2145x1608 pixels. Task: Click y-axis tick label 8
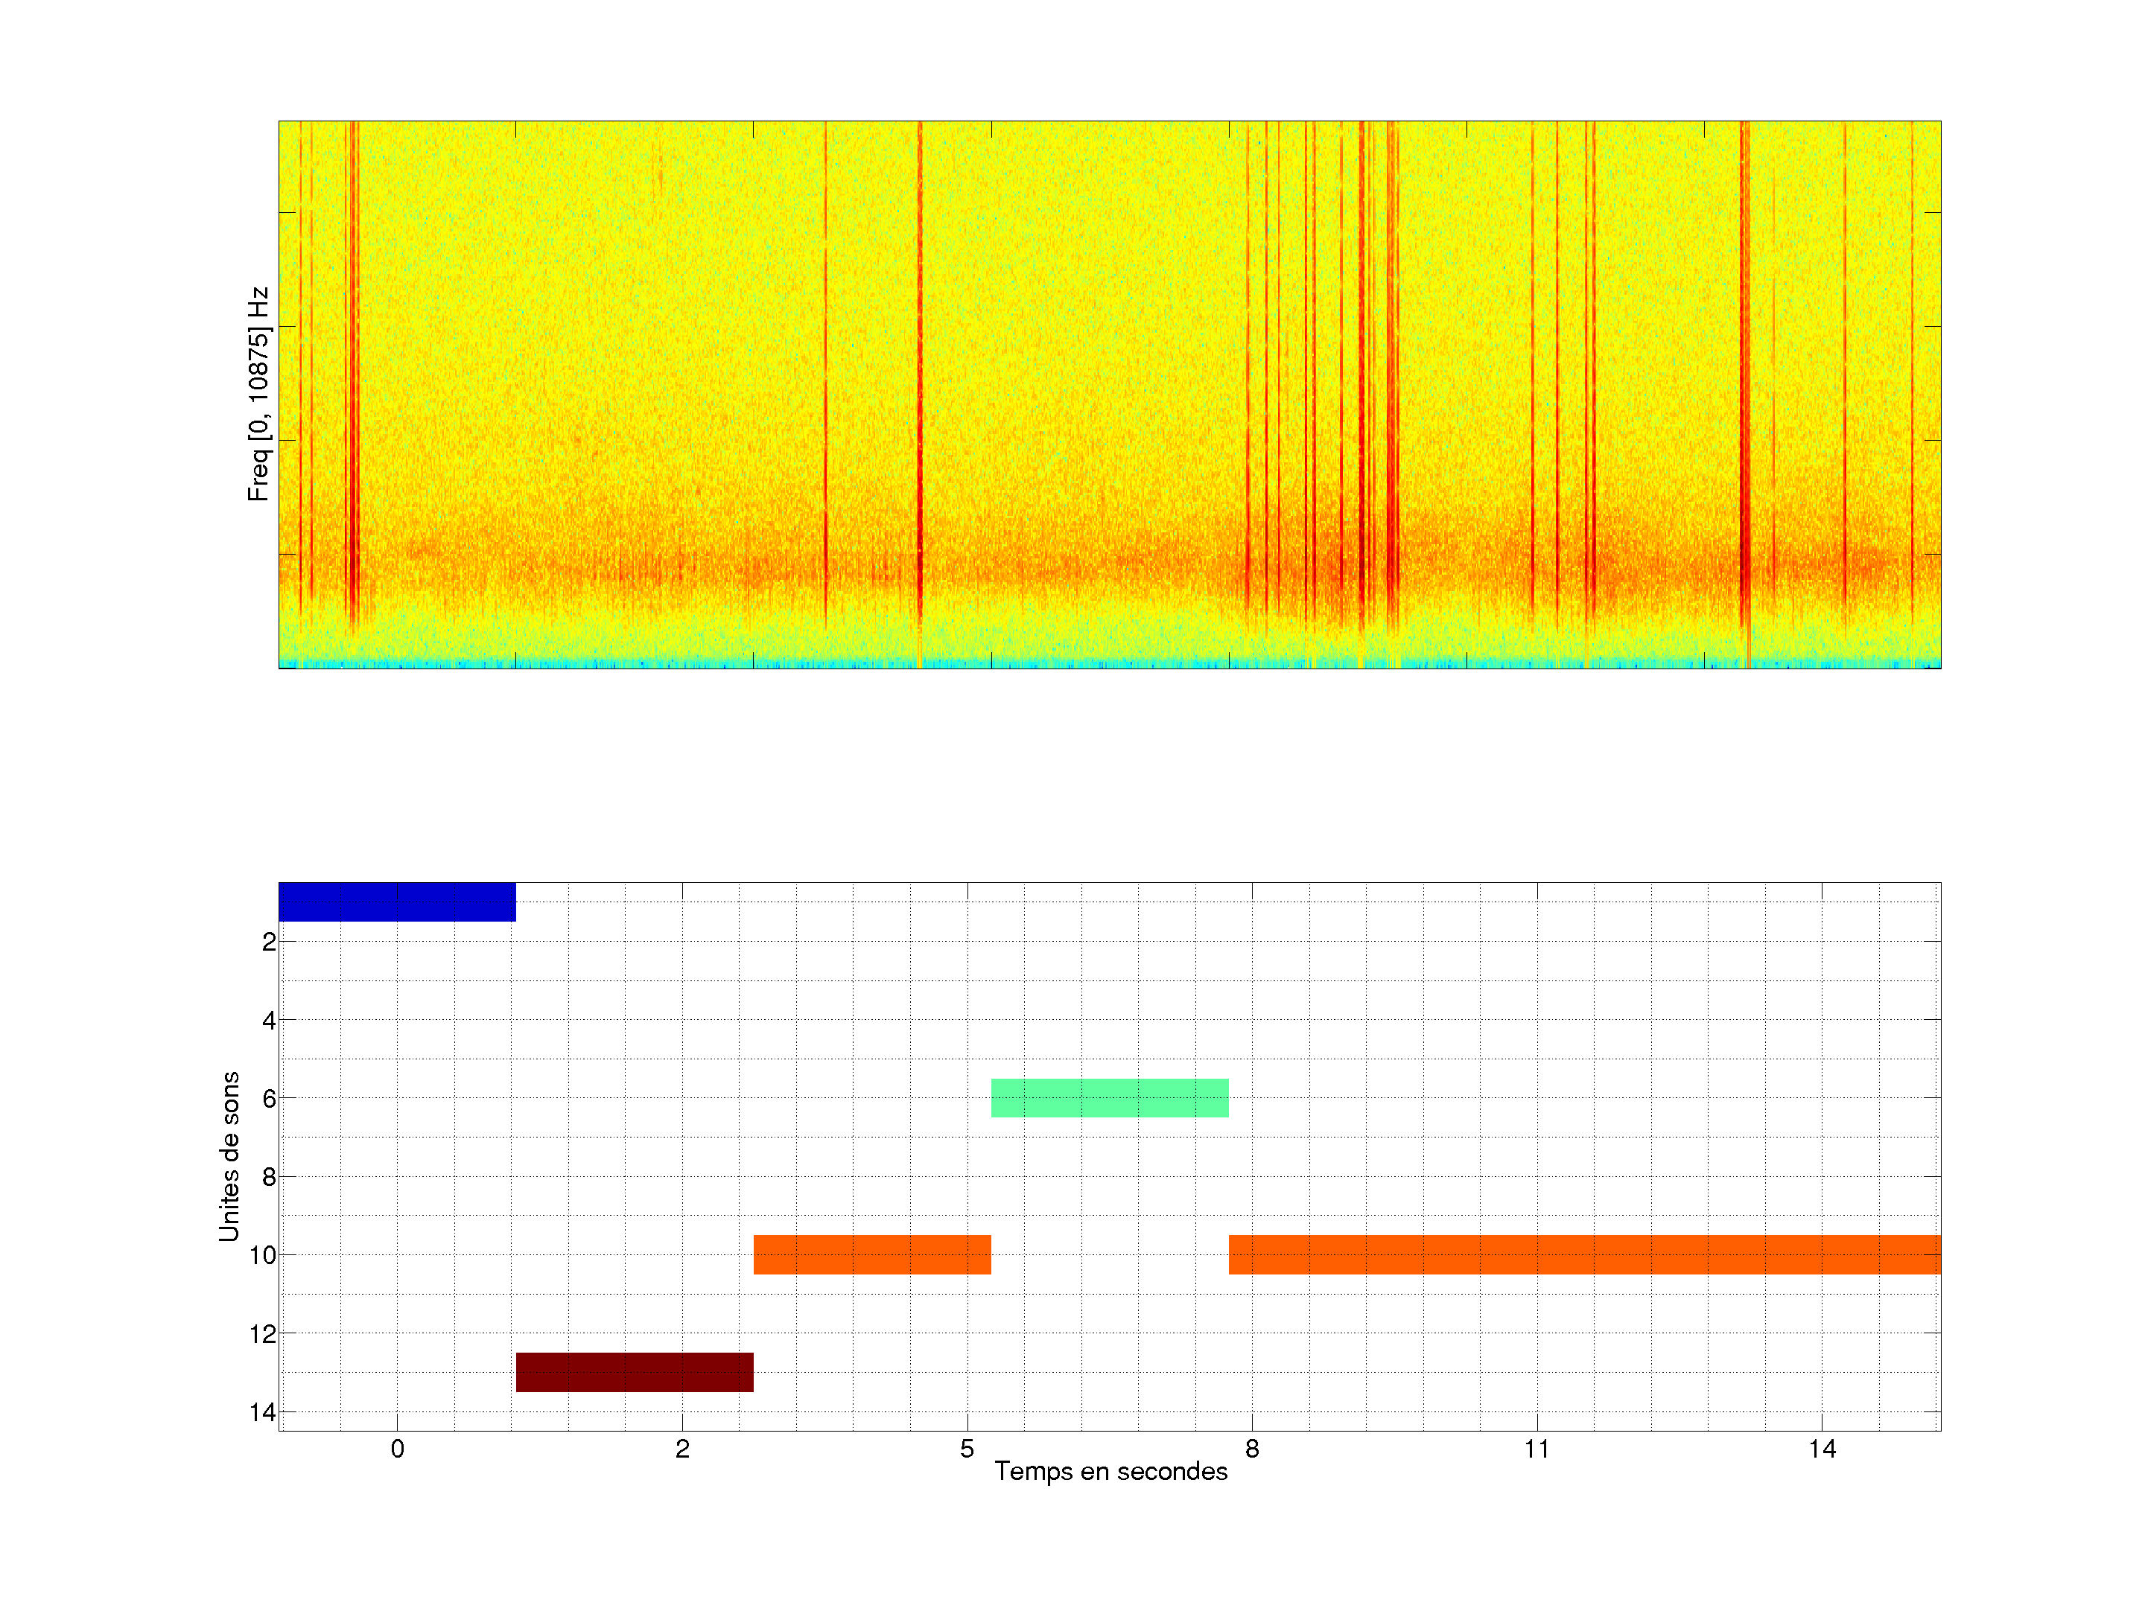[269, 1177]
